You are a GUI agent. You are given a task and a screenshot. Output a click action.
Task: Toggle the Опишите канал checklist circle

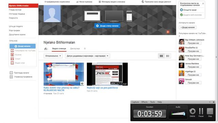click(181, 10)
